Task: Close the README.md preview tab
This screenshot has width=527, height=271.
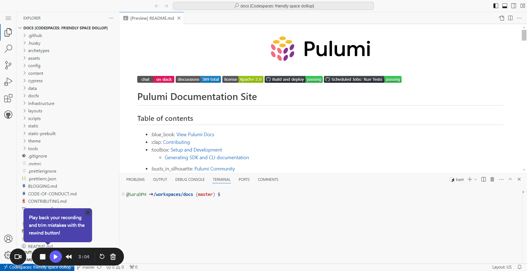Action: (179, 18)
